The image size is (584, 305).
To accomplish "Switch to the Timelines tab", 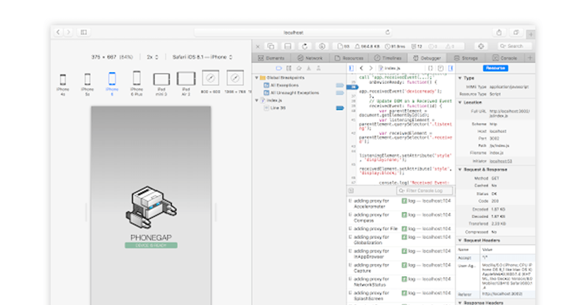I will (x=387, y=58).
